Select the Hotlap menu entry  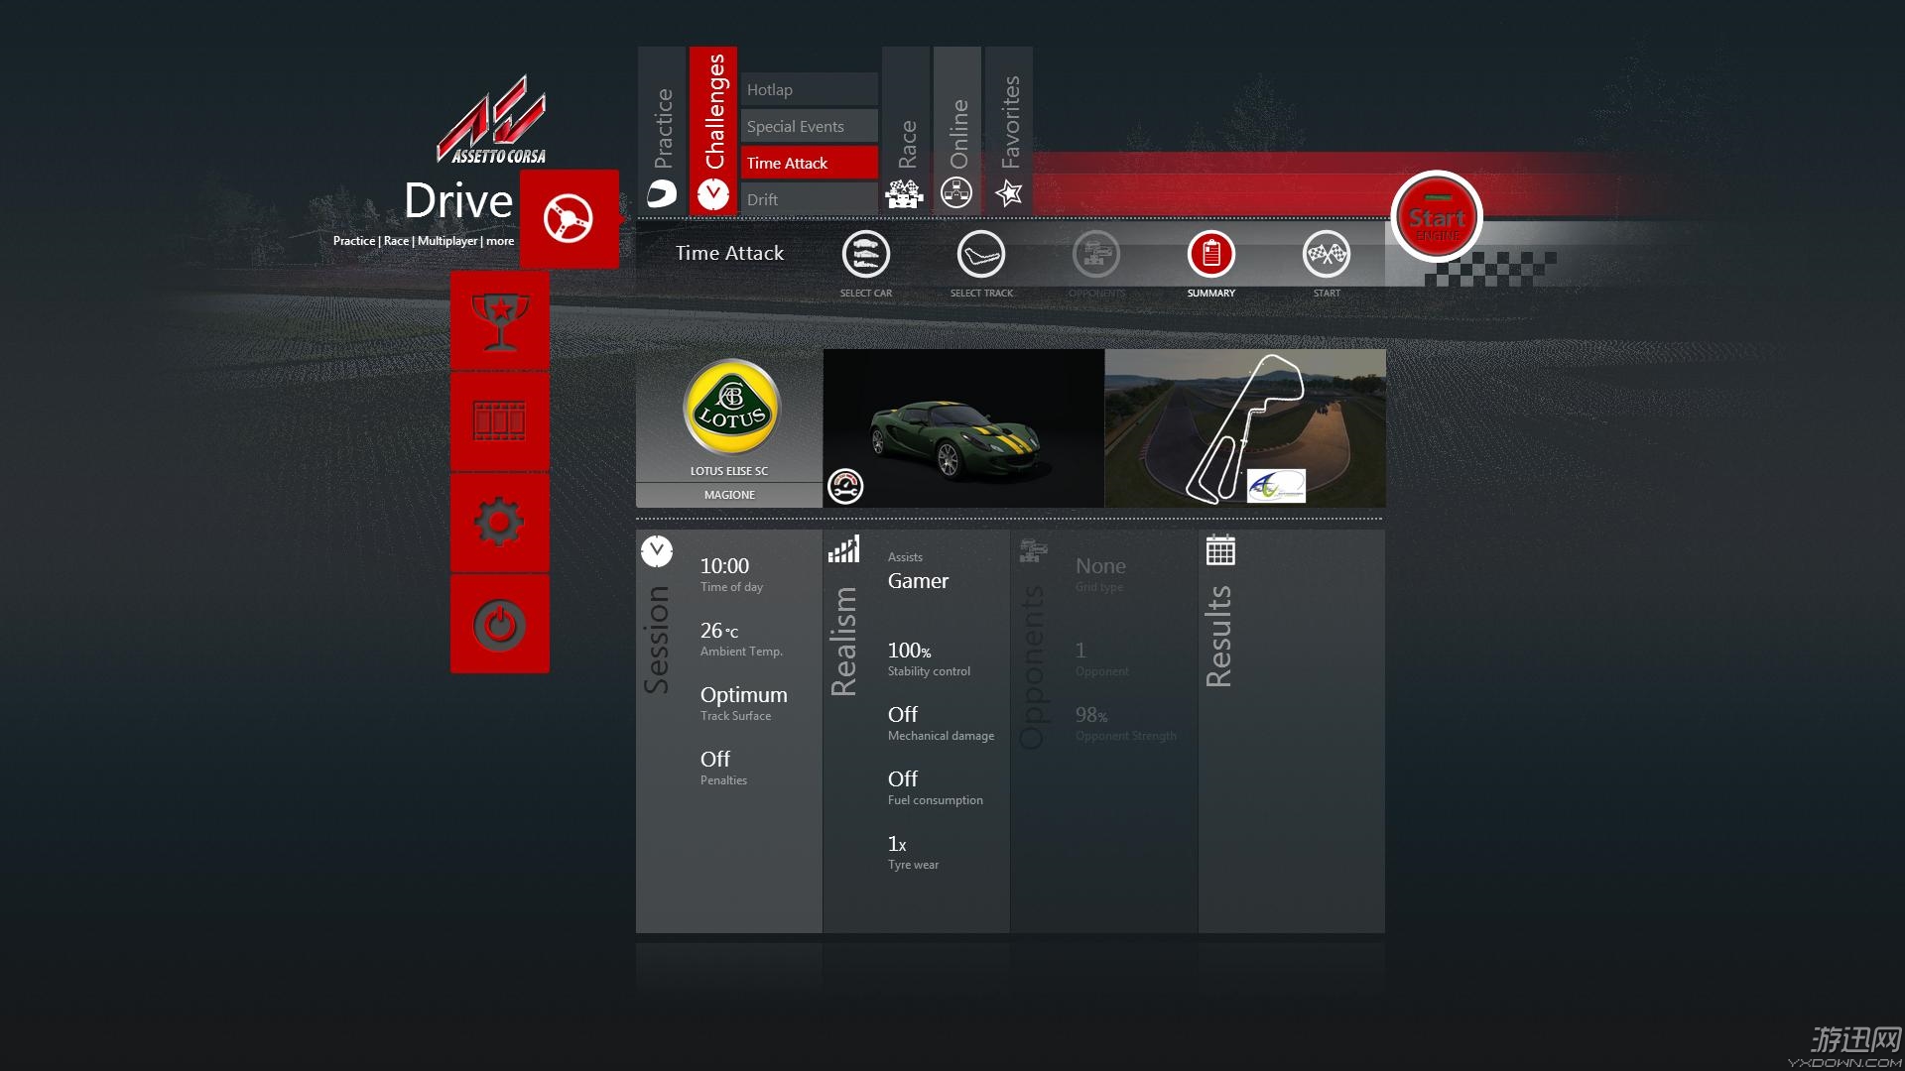(x=809, y=89)
